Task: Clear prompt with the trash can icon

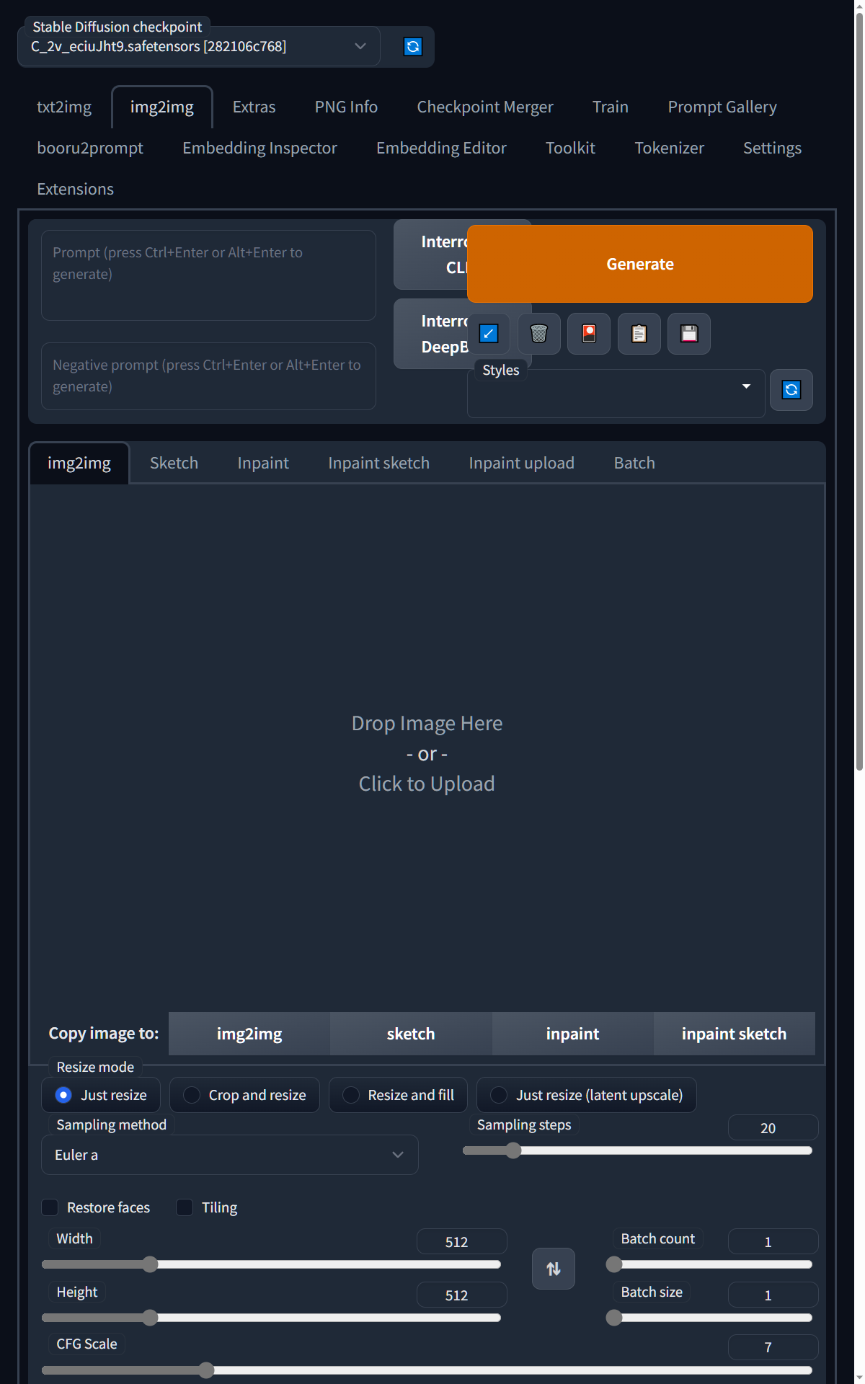Action: (539, 334)
